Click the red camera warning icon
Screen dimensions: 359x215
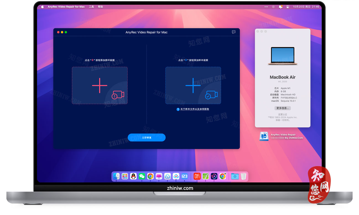click(118, 95)
